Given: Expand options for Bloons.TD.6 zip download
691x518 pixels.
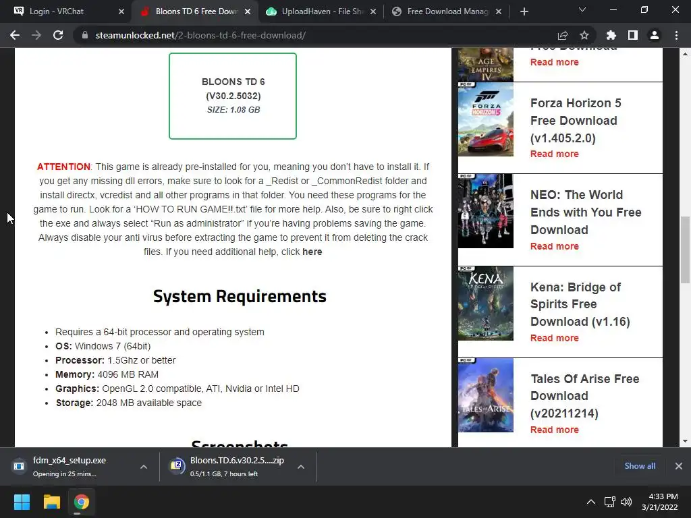Looking at the screenshot, I should [301, 467].
